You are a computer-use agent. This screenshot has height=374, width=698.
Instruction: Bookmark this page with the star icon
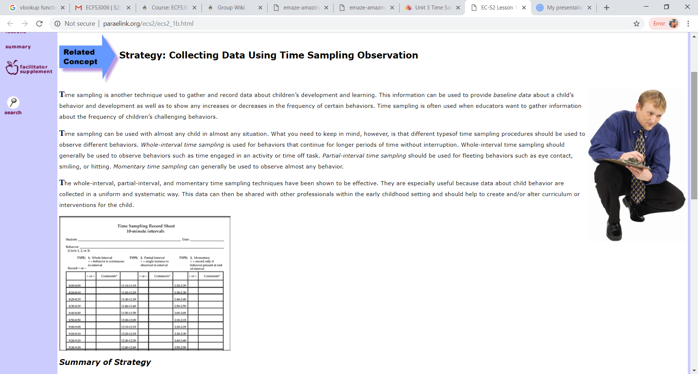click(637, 24)
